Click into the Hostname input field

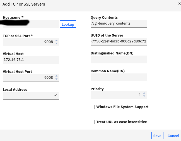pos(31,24)
